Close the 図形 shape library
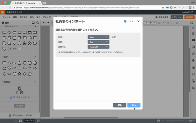Image resolution: width=196 pixels, height=123 pixels. point(35,57)
